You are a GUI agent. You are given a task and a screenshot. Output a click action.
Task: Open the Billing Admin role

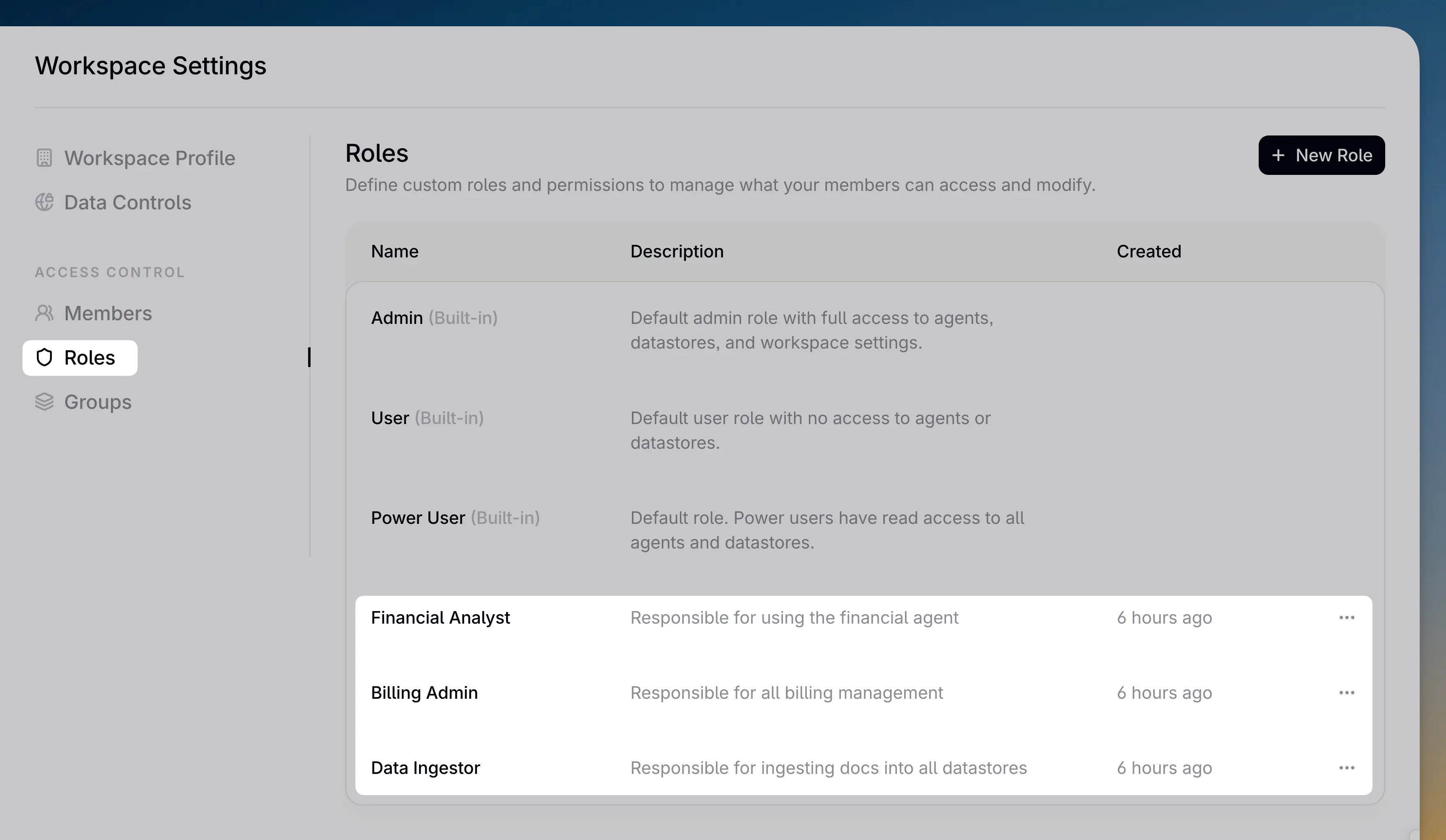pyautogui.click(x=424, y=693)
